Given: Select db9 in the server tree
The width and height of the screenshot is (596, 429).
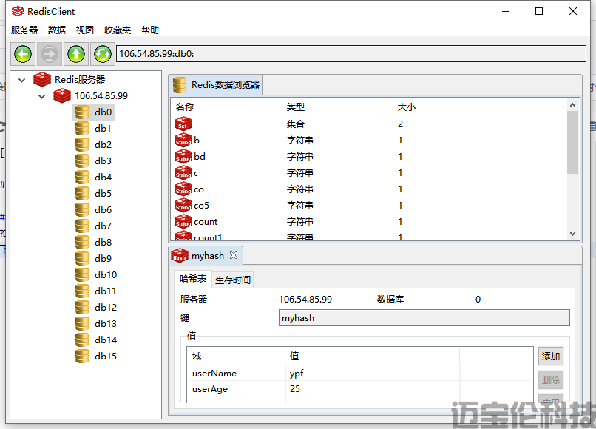Looking at the screenshot, I should click(x=103, y=259).
